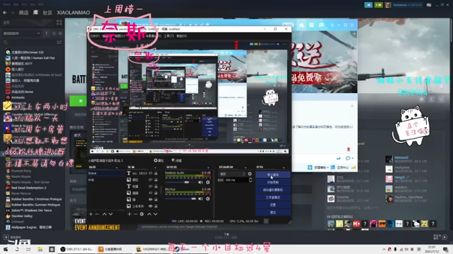The image size is (453, 254).
Task: Open advanced filter sliders icon beside the Steam library search
Action: [x=59, y=42]
